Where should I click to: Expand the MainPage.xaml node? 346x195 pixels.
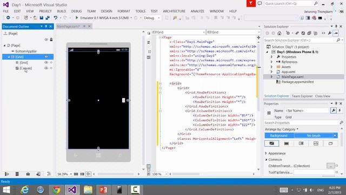(x=271, y=77)
